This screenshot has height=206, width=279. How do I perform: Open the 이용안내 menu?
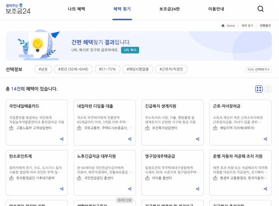[216, 9]
